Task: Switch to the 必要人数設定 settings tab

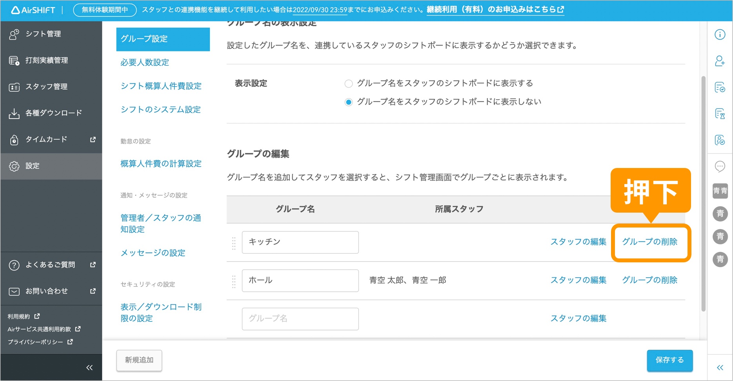Action: click(144, 62)
